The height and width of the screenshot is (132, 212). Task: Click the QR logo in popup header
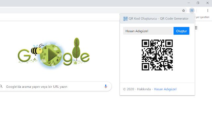click(x=125, y=19)
